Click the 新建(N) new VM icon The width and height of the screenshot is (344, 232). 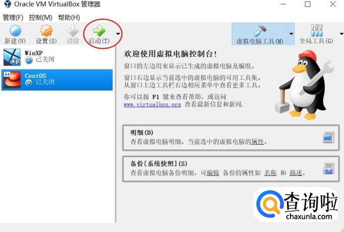point(15,31)
